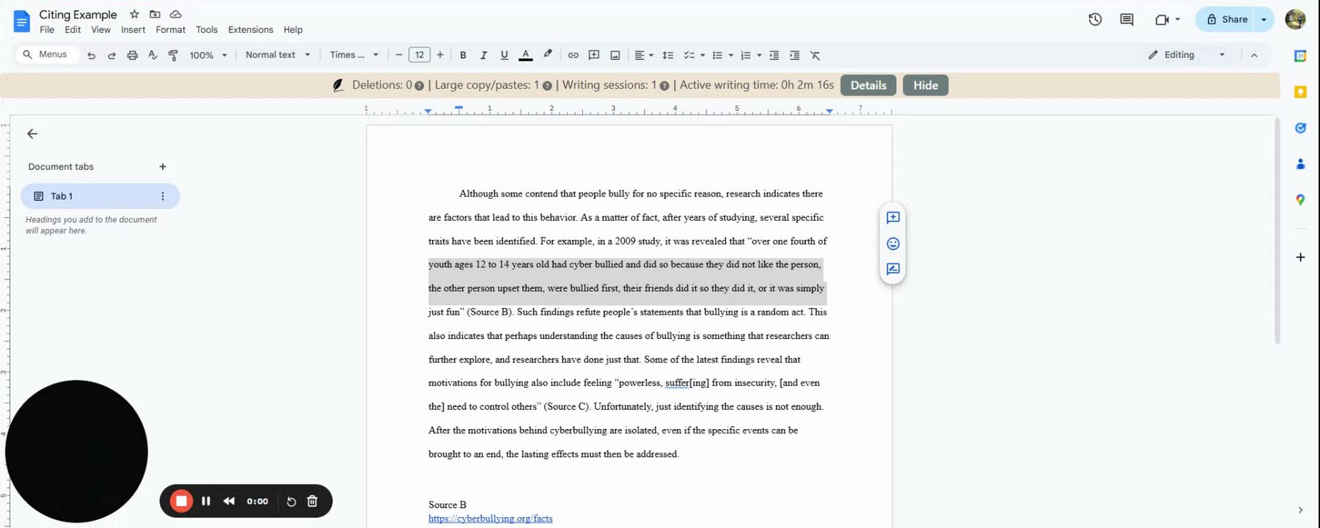
Task: Click the toolbar Add comment icon
Action: (594, 55)
